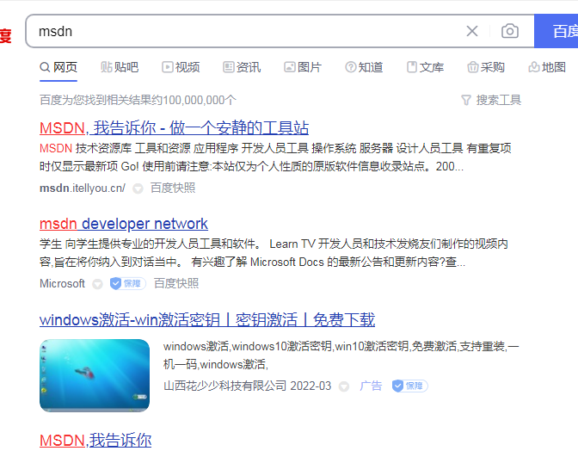Open camera image search
Viewport: 578px width, 451px height.
click(510, 31)
